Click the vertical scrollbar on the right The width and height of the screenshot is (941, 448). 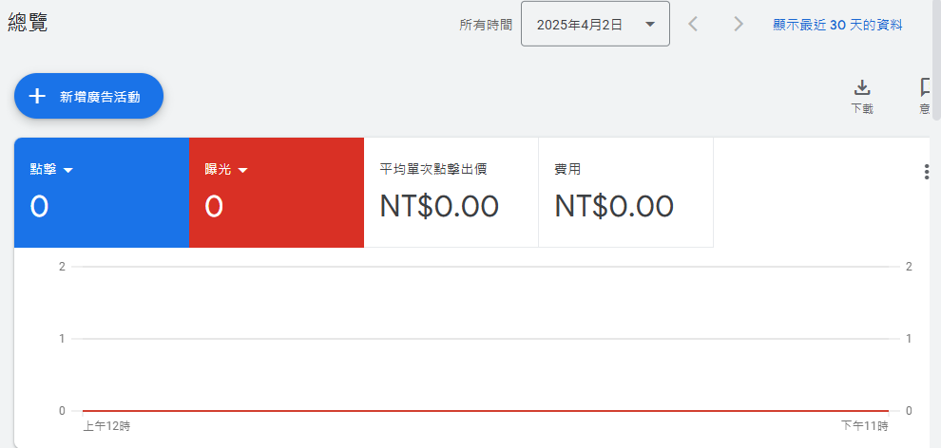935,60
